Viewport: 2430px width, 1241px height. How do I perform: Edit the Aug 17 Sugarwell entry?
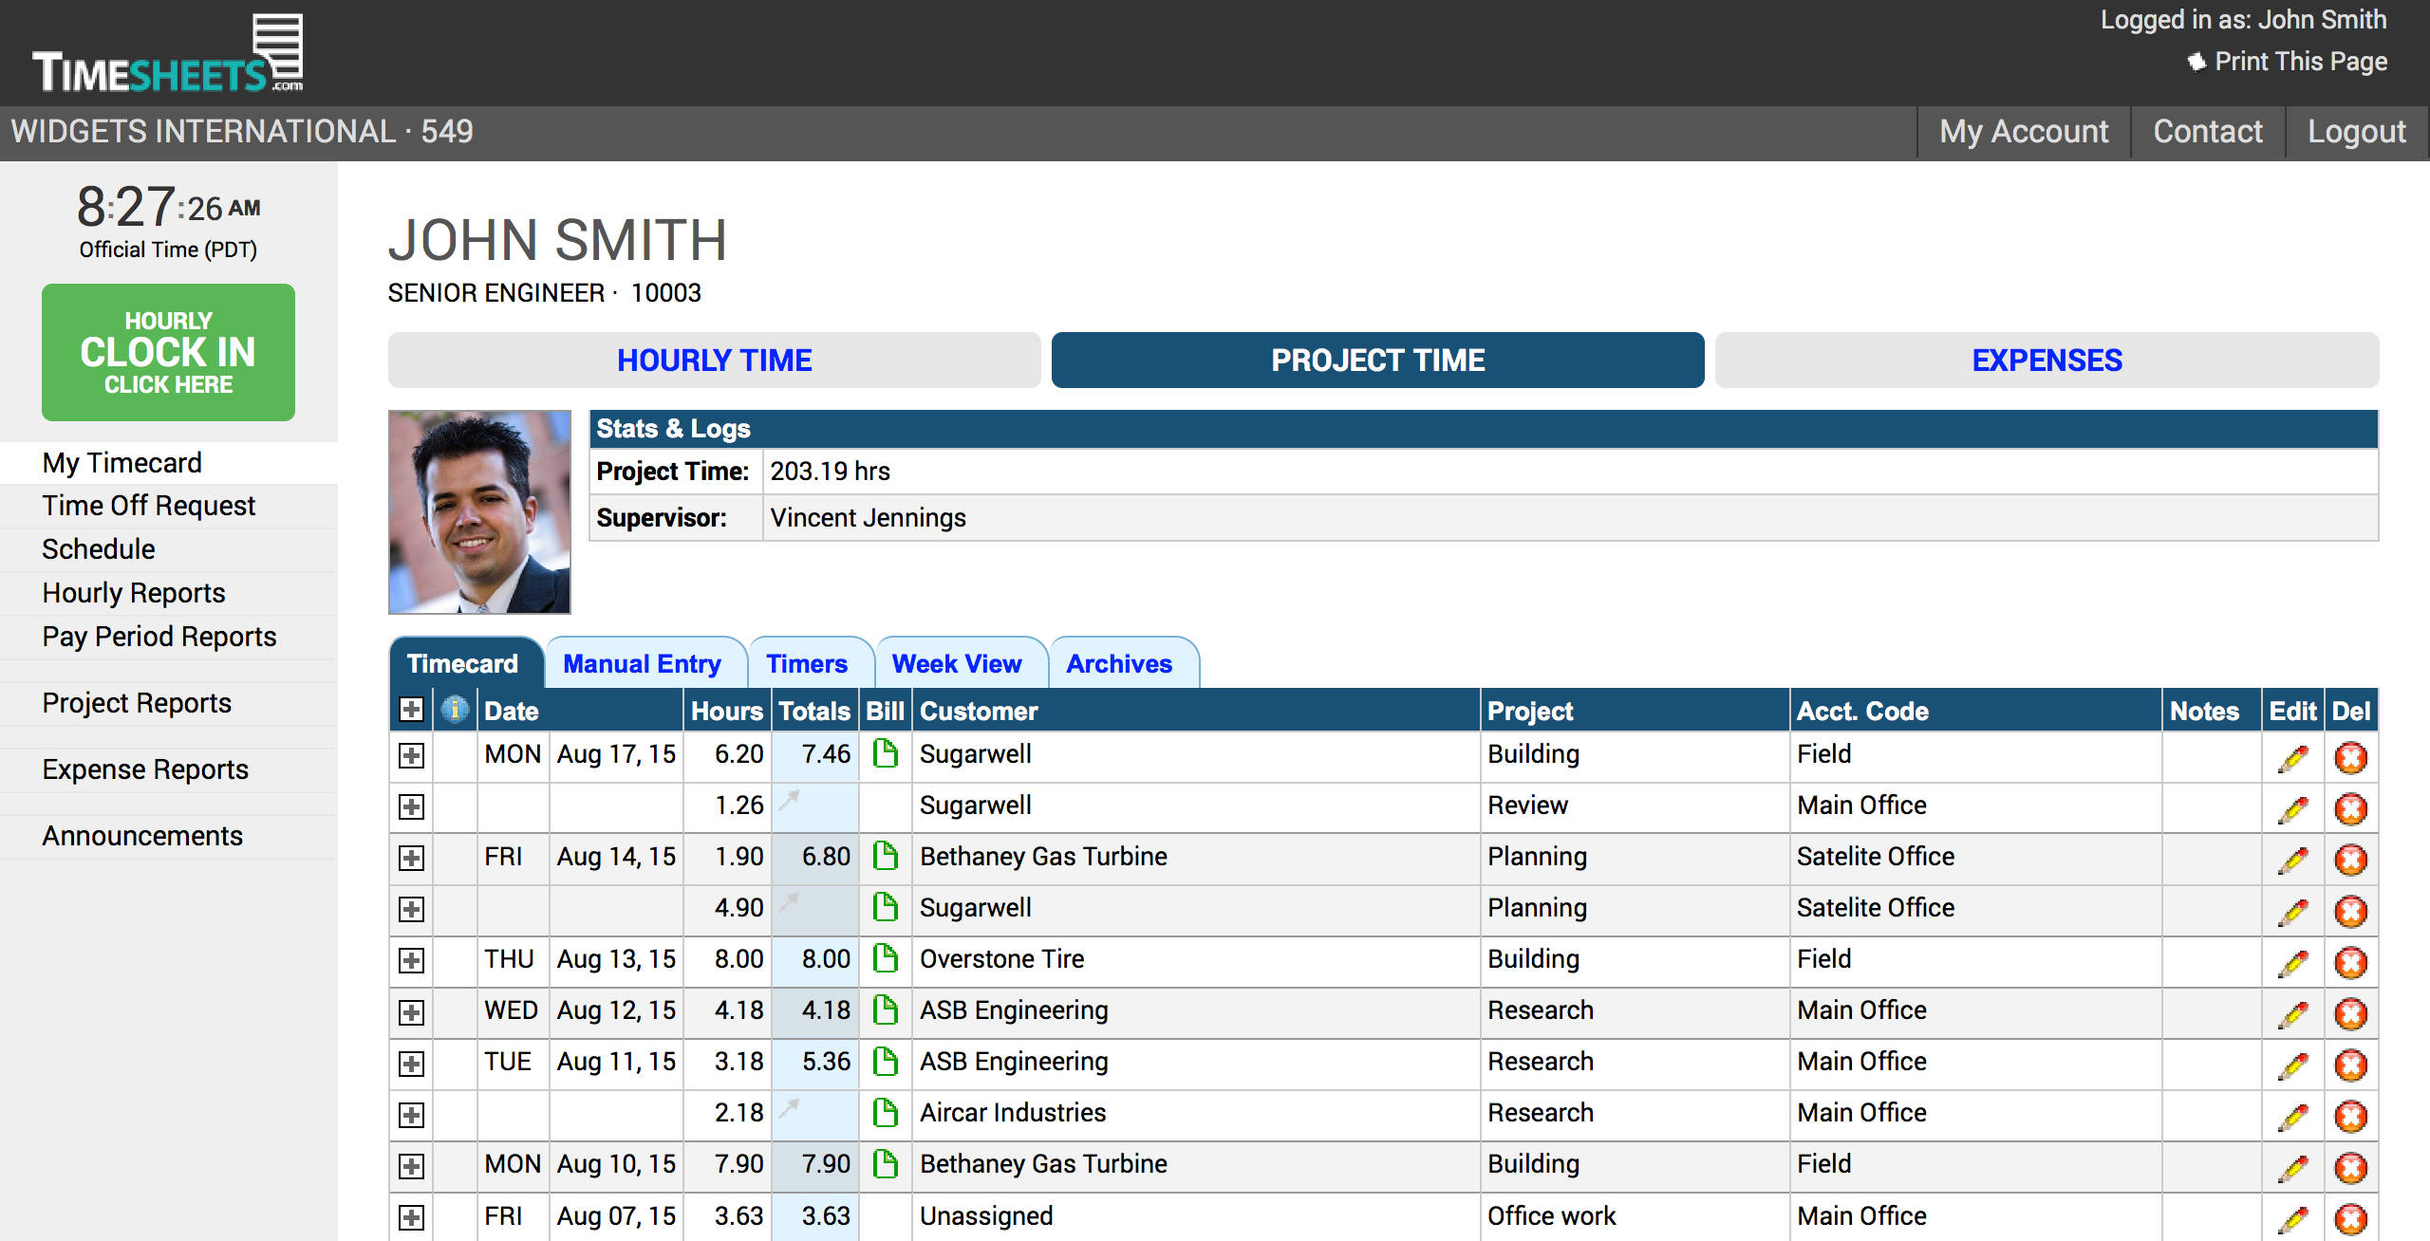pos(2292,755)
